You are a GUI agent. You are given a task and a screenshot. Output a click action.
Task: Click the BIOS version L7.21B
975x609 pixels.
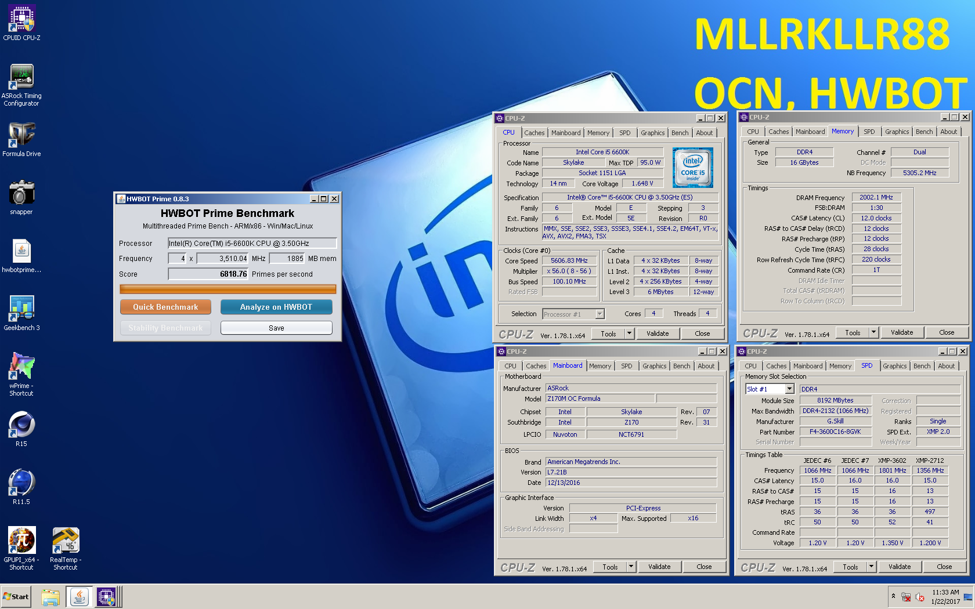[631, 472]
